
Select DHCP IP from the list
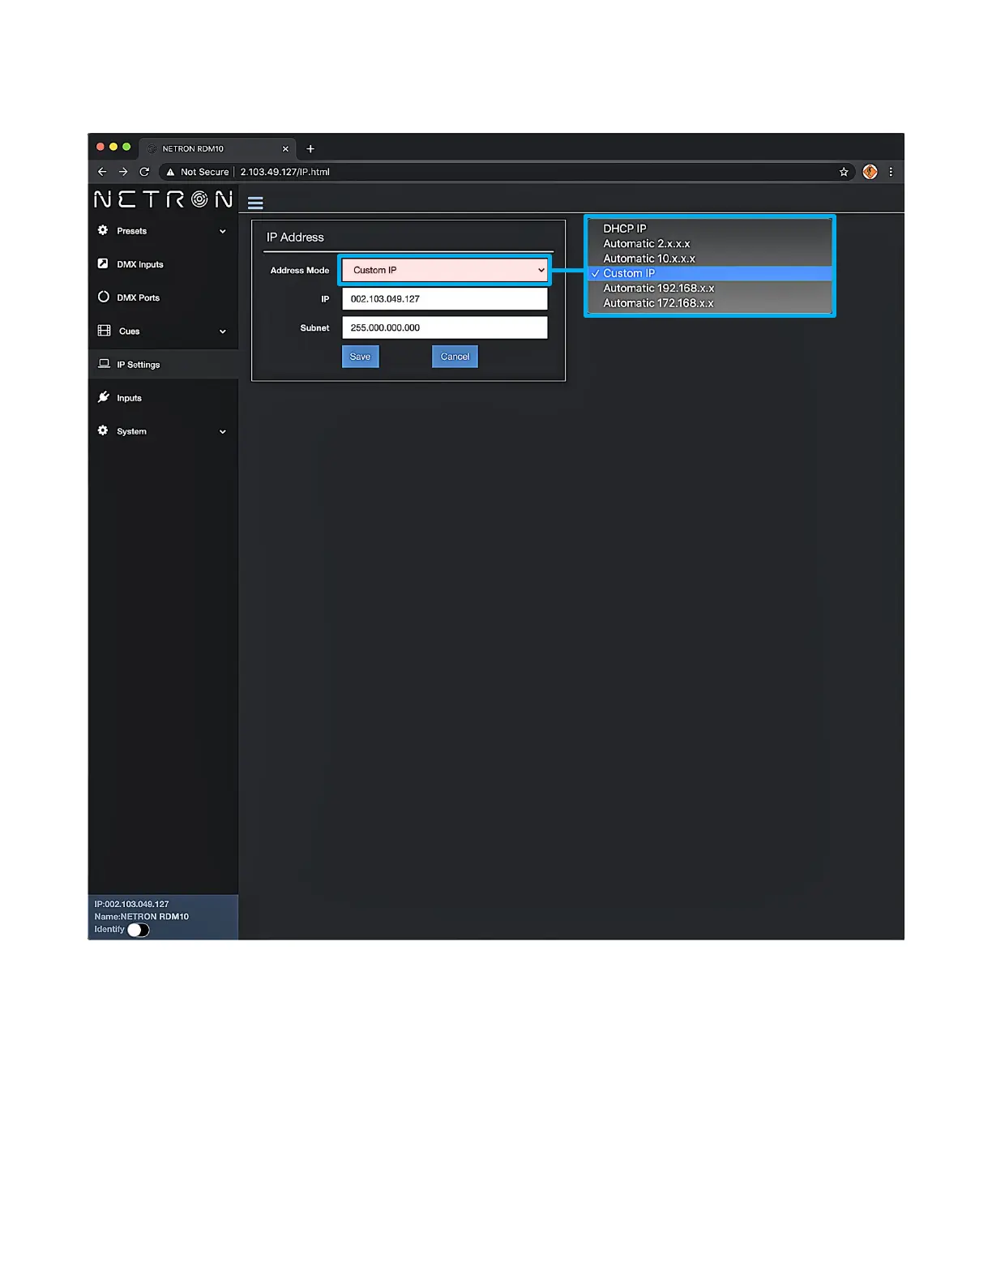pos(625,229)
